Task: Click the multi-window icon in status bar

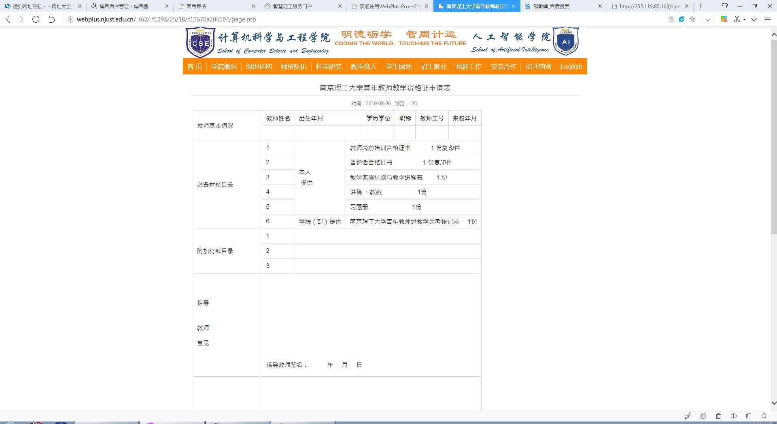Action: [x=749, y=416]
